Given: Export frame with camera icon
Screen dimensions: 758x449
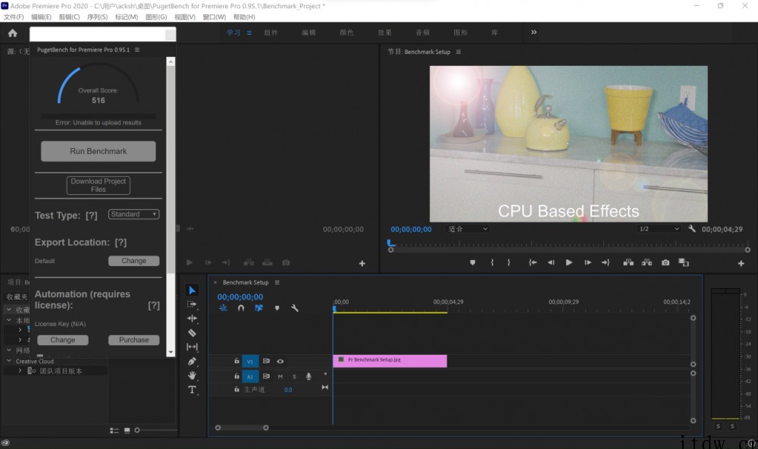Looking at the screenshot, I should click(666, 262).
